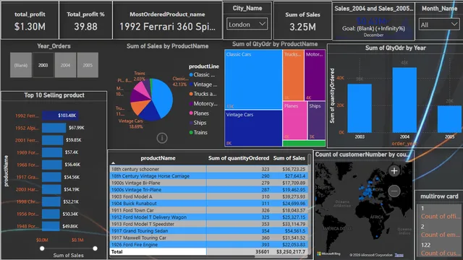463x260 pixels.
Task: Select 1913 Ford Model T Speedster row
Action: point(209,224)
